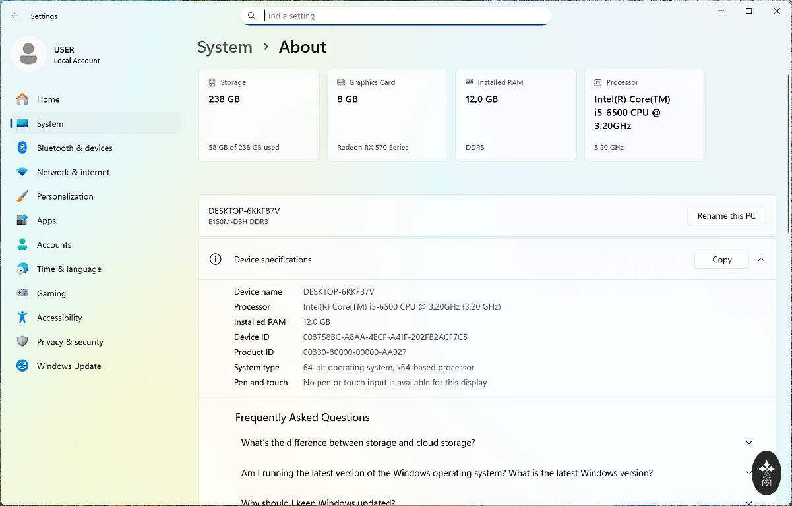Copy the device specifications
The image size is (792, 506).
pos(721,260)
